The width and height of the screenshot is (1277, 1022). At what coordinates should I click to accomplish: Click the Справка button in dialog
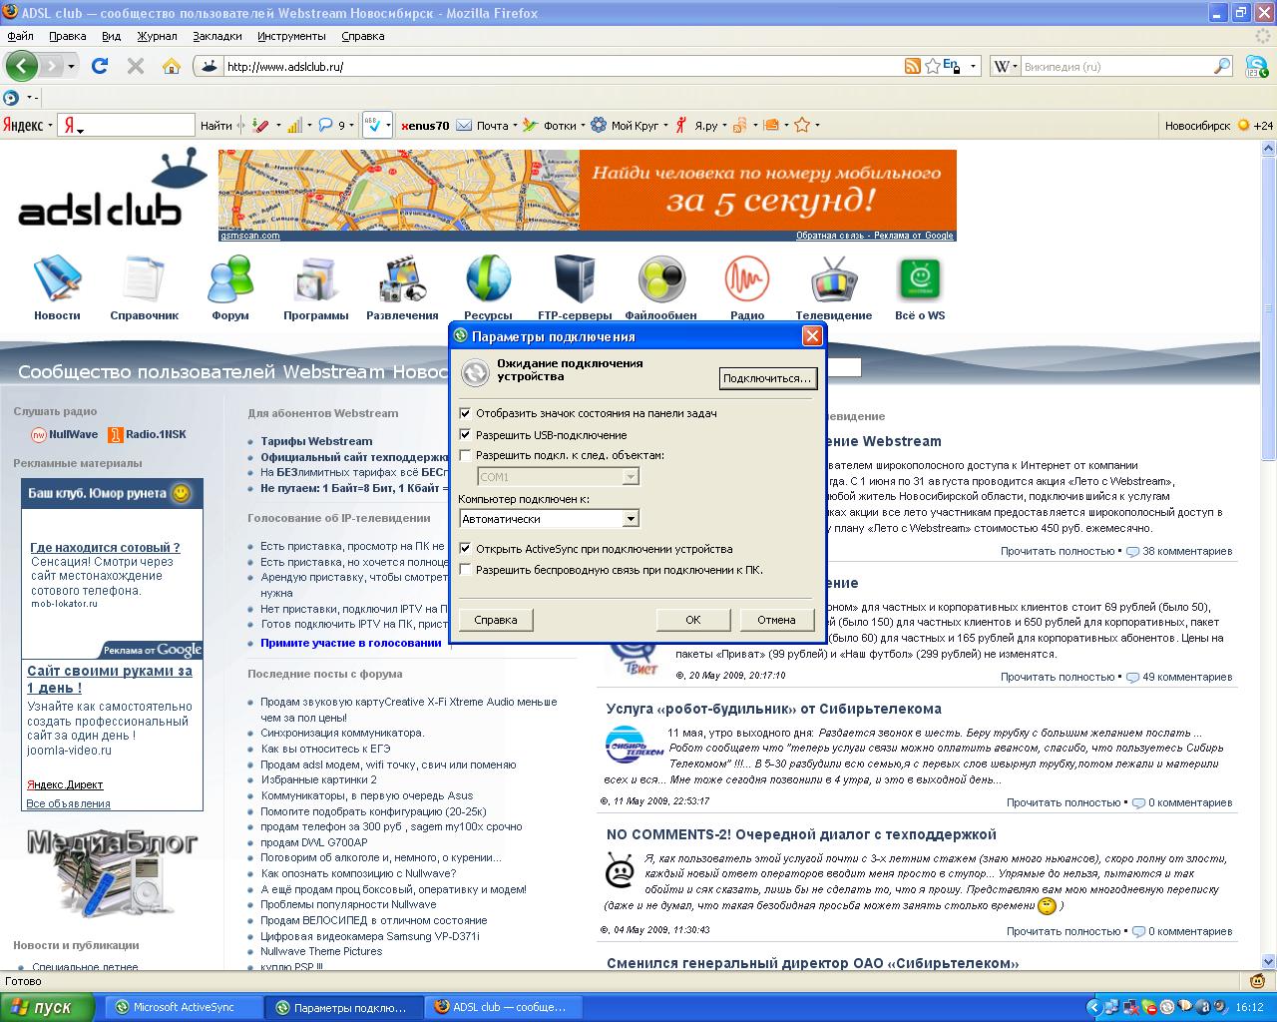click(x=496, y=620)
